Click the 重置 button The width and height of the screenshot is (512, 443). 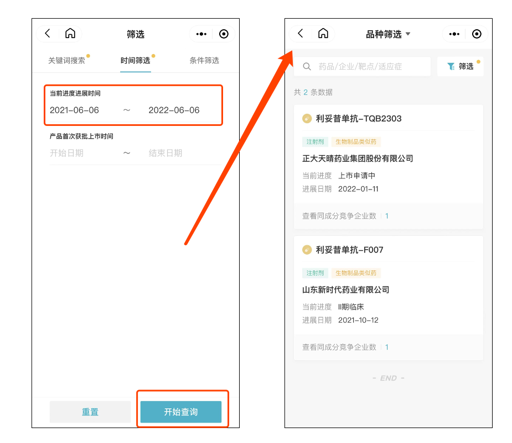coord(90,412)
